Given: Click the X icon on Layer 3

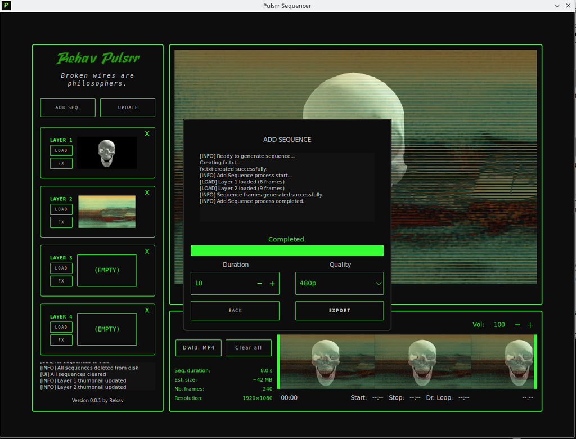Looking at the screenshot, I should click(147, 252).
